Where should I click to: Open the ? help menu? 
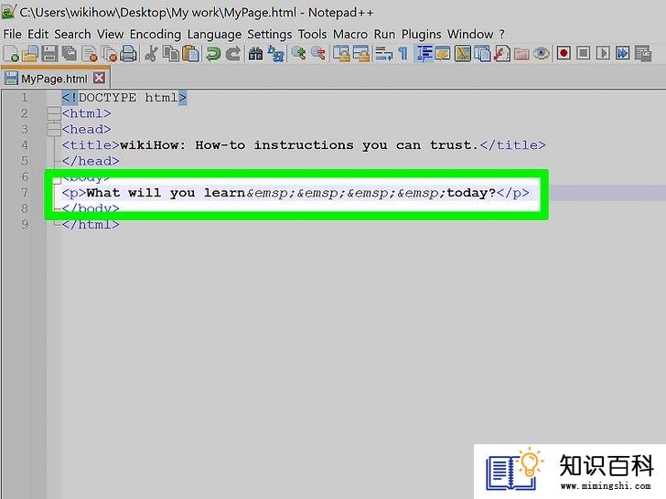point(502,34)
